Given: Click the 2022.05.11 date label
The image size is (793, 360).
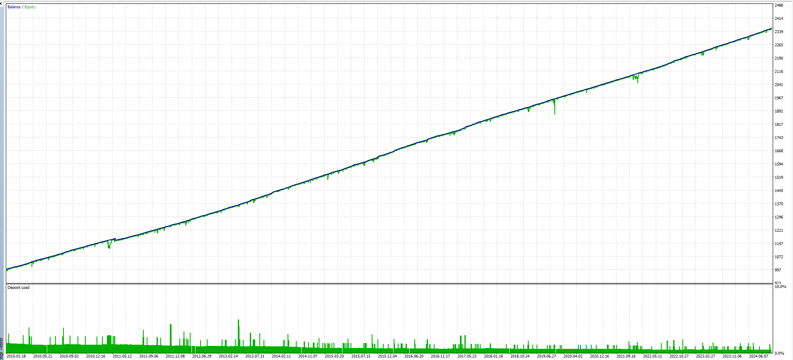Looking at the screenshot, I should (x=653, y=356).
